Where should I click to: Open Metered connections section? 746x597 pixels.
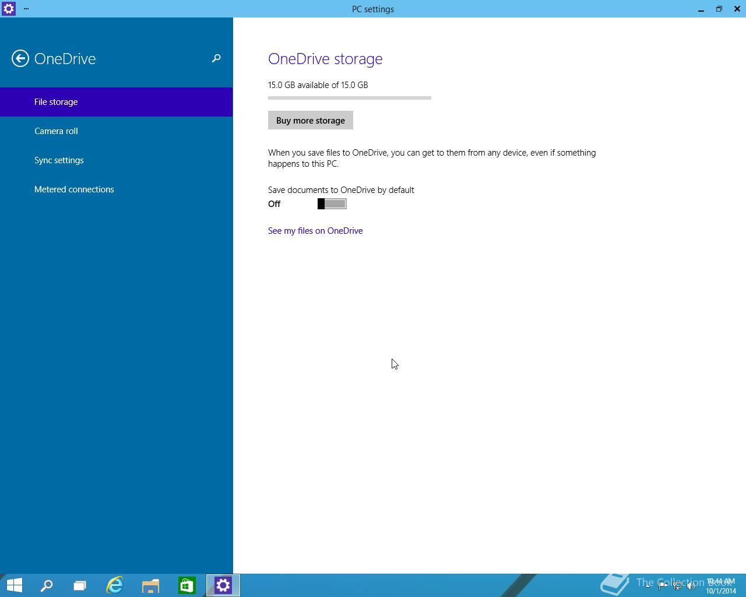click(117, 189)
